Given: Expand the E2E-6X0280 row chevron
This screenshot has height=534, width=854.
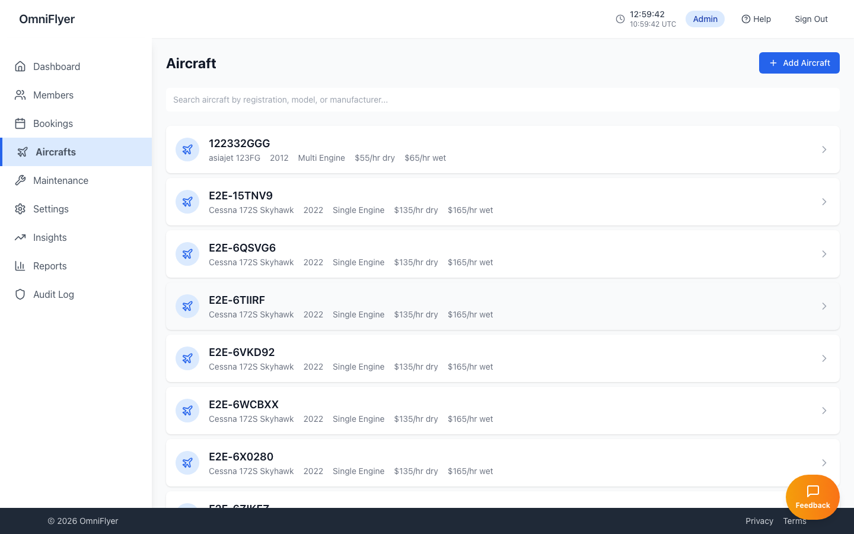Looking at the screenshot, I should (824, 463).
